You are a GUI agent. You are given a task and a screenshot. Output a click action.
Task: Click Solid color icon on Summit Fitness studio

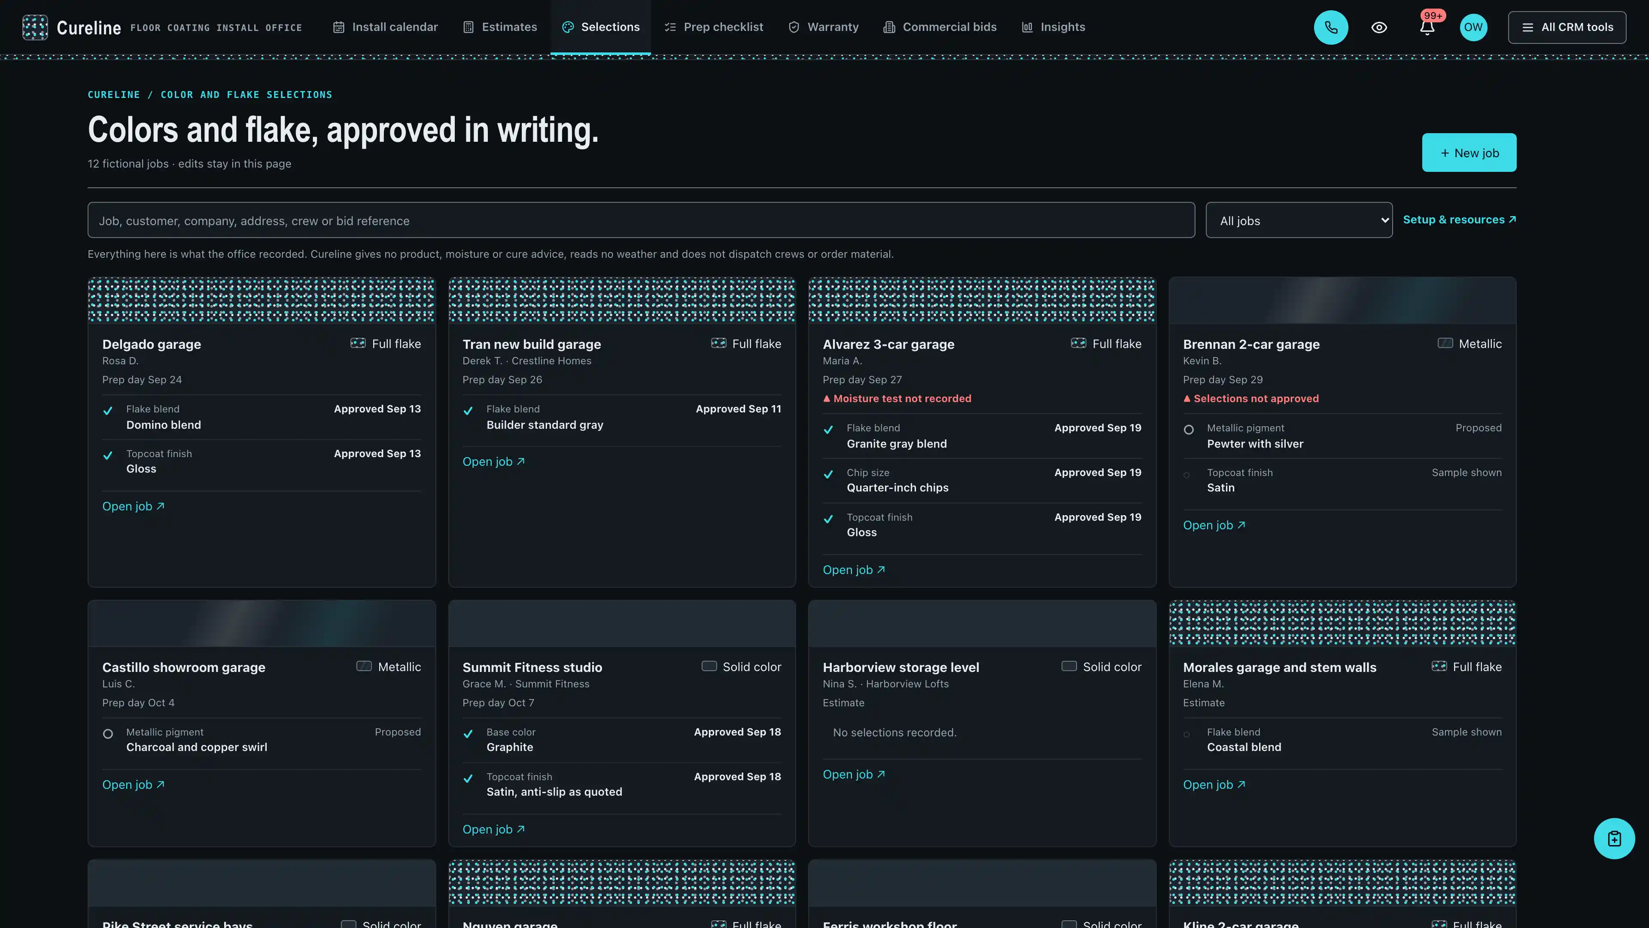coord(709,666)
